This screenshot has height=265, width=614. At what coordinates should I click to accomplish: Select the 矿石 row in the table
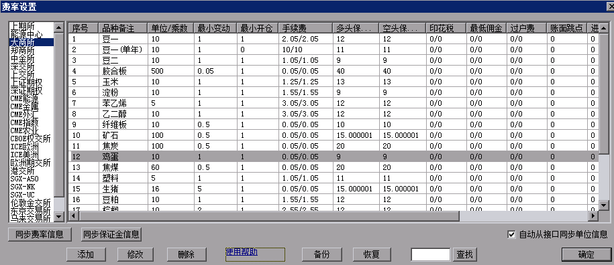pos(334,135)
